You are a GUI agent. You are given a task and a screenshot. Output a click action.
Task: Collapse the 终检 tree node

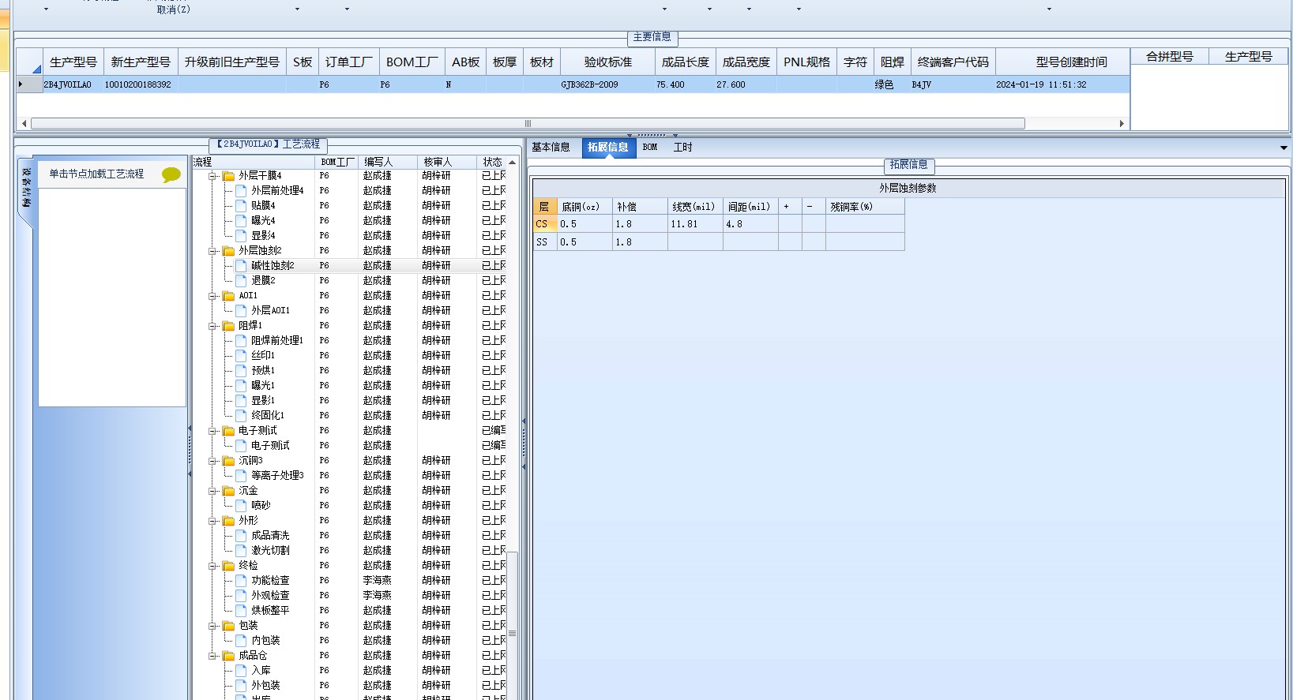pyautogui.click(x=212, y=566)
